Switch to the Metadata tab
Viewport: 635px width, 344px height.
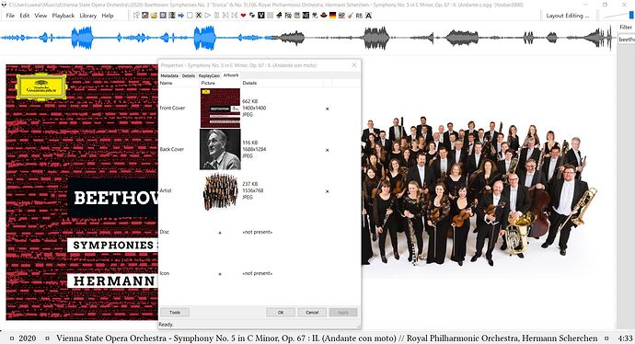point(169,75)
